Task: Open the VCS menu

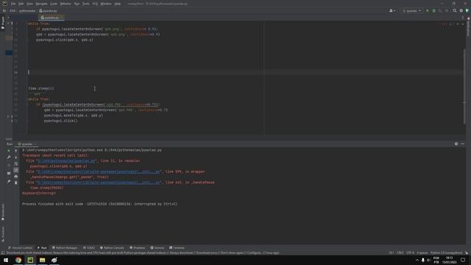Action: pos(95,4)
